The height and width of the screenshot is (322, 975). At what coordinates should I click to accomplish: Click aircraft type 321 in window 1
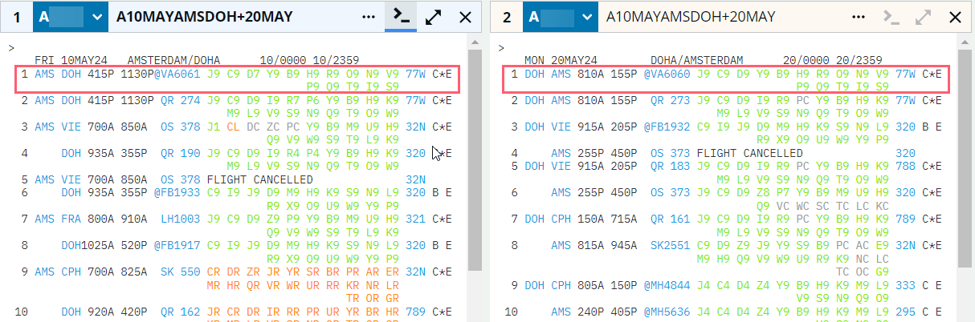[x=416, y=219]
